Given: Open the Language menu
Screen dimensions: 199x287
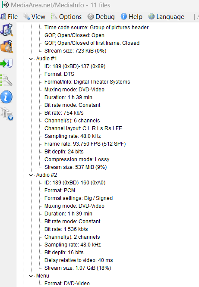Looking at the screenshot, I should [x=166, y=17].
